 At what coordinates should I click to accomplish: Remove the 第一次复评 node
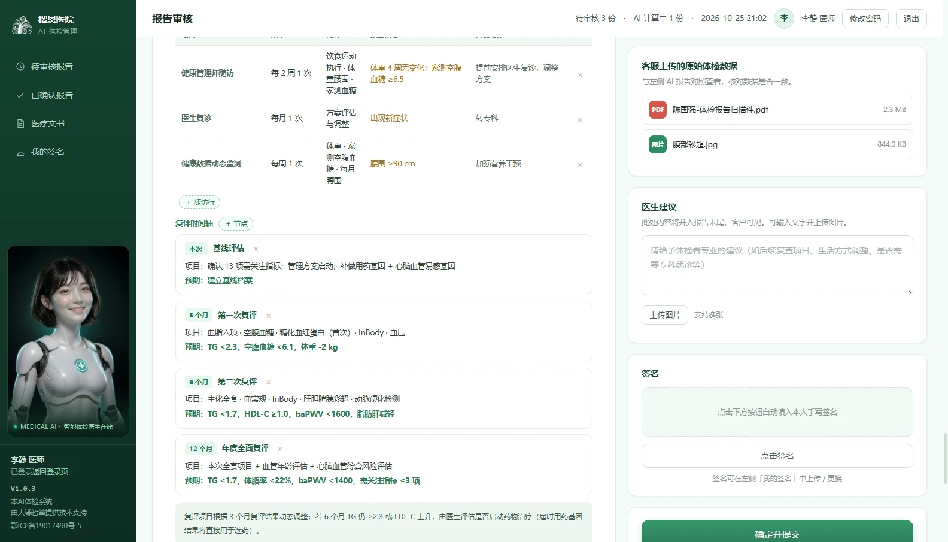tap(268, 316)
